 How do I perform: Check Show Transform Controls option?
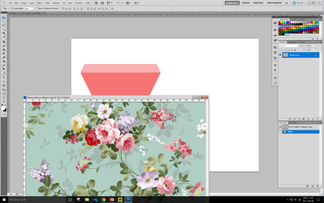38,8
